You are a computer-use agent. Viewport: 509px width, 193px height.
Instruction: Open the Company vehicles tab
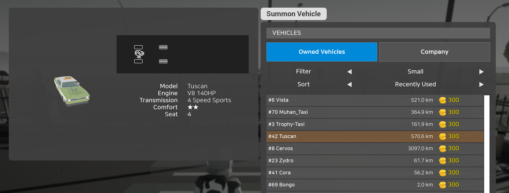[434, 52]
